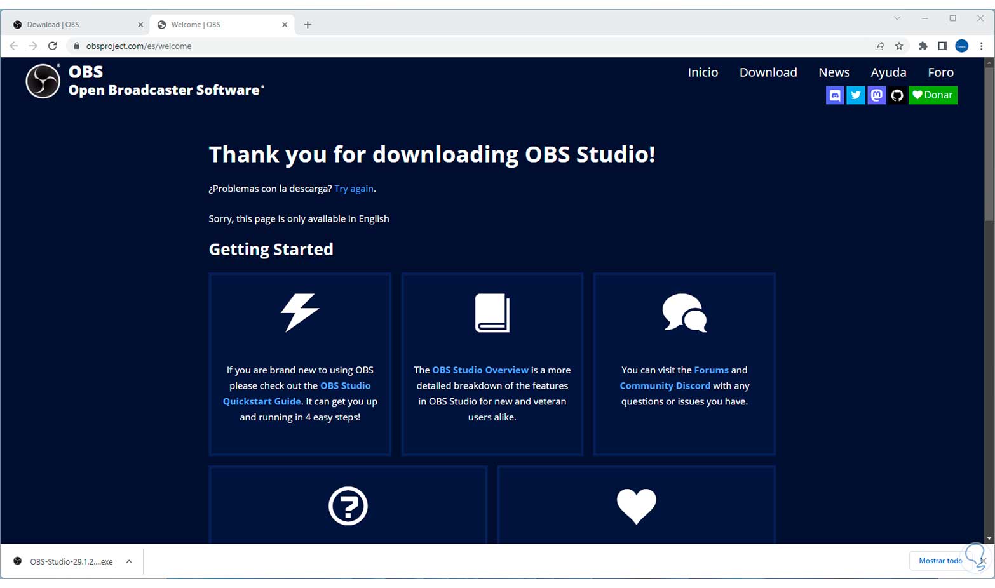Open the Foro navigation item
This screenshot has width=995, height=588.
click(x=940, y=72)
